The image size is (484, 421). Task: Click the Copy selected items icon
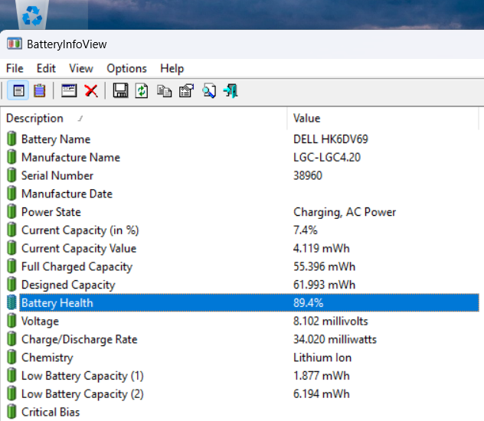(x=164, y=91)
